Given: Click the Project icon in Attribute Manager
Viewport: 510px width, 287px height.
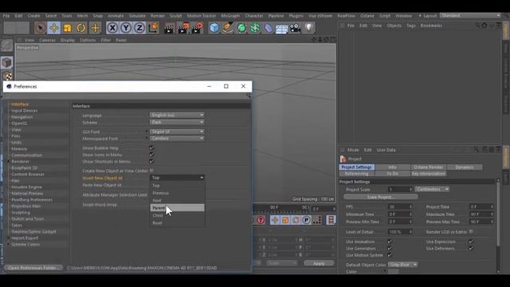Looking at the screenshot, I should pos(343,159).
